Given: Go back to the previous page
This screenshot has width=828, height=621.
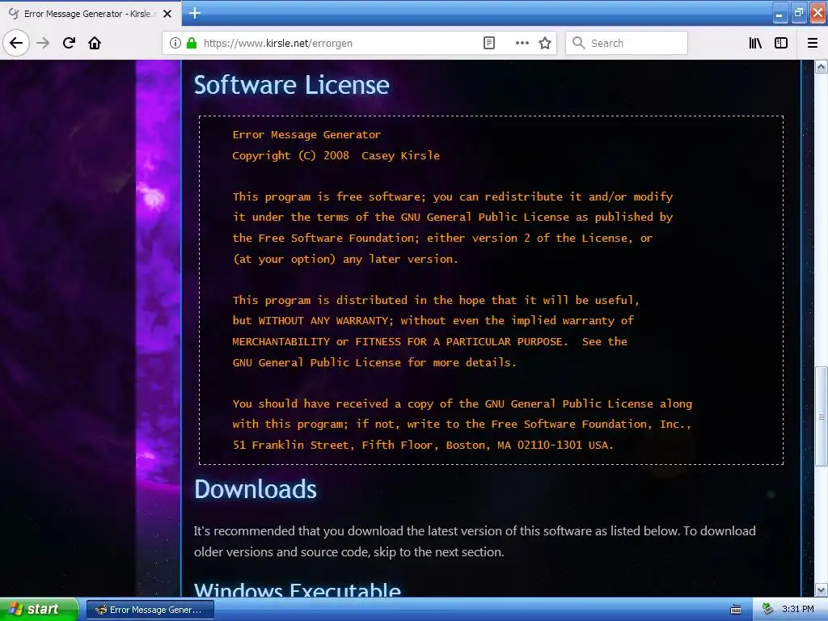Looking at the screenshot, I should coord(16,43).
